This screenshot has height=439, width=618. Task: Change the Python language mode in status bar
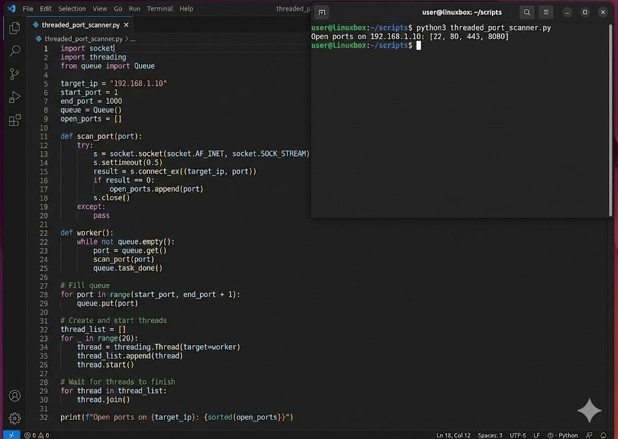(x=567, y=435)
